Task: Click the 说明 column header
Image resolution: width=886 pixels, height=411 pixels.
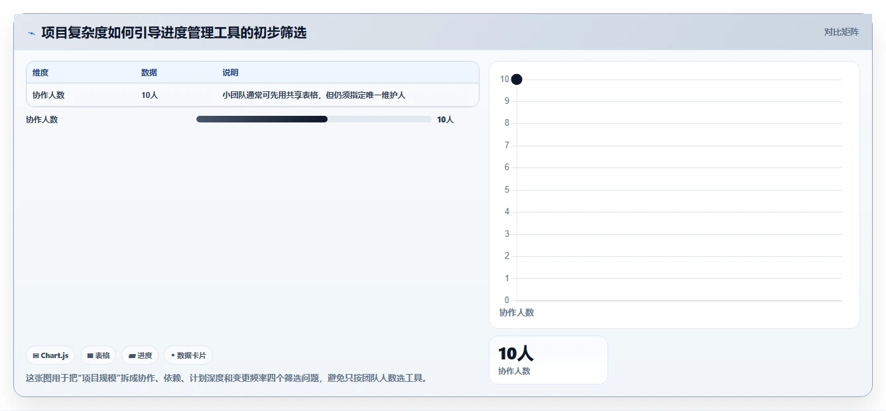Action: 230,73
